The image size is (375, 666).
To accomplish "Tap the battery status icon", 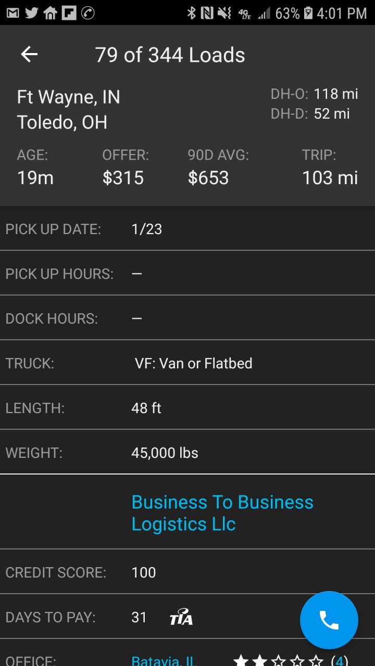I will pyautogui.click(x=308, y=13).
